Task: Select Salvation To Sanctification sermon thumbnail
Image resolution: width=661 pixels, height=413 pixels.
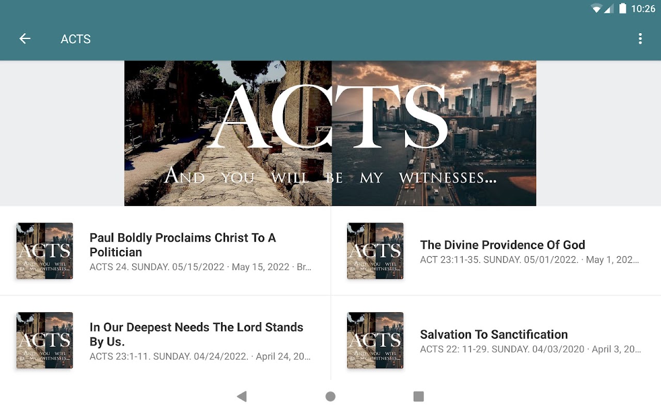Action: coord(375,340)
